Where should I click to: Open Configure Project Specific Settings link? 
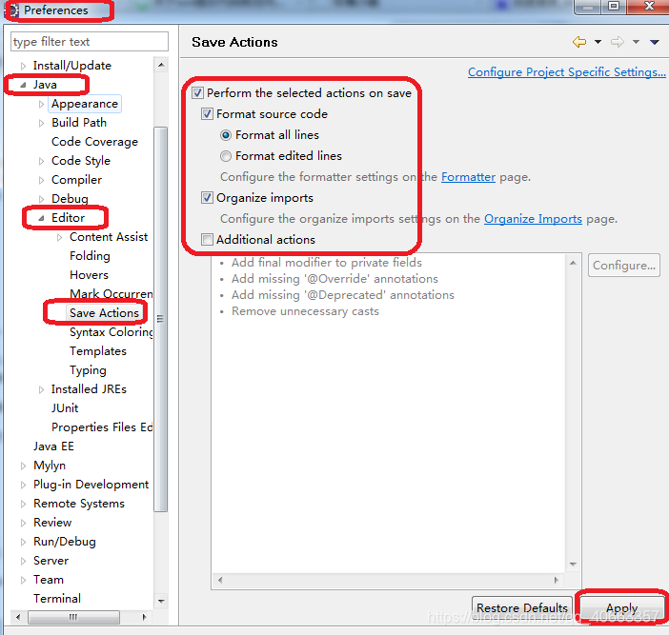pyautogui.click(x=567, y=72)
